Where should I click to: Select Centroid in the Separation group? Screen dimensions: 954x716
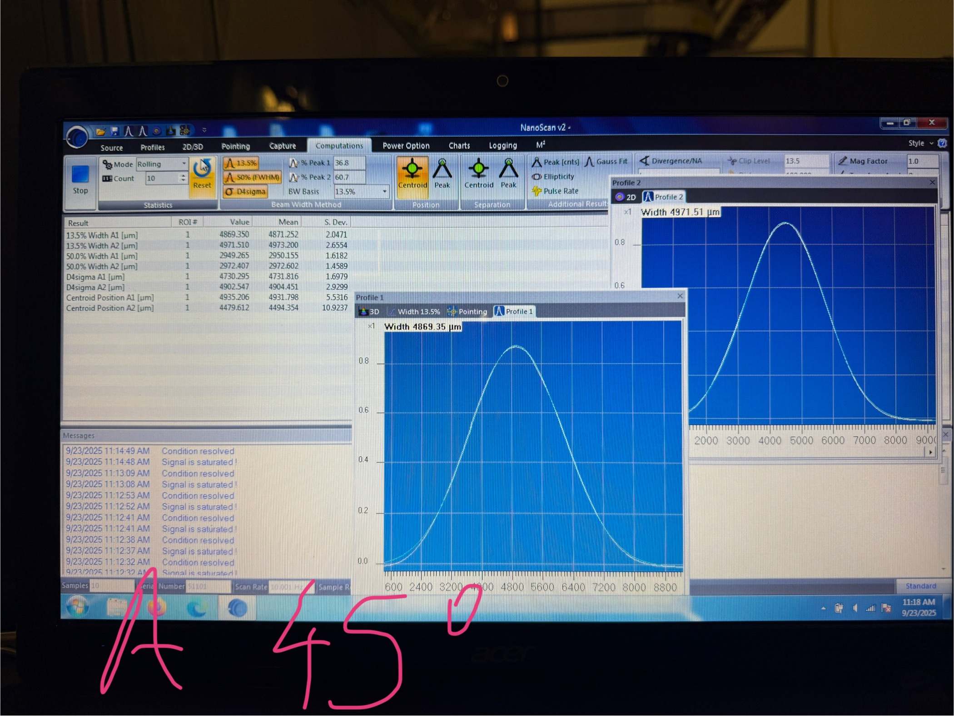pyautogui.click(x=478, y=174)
